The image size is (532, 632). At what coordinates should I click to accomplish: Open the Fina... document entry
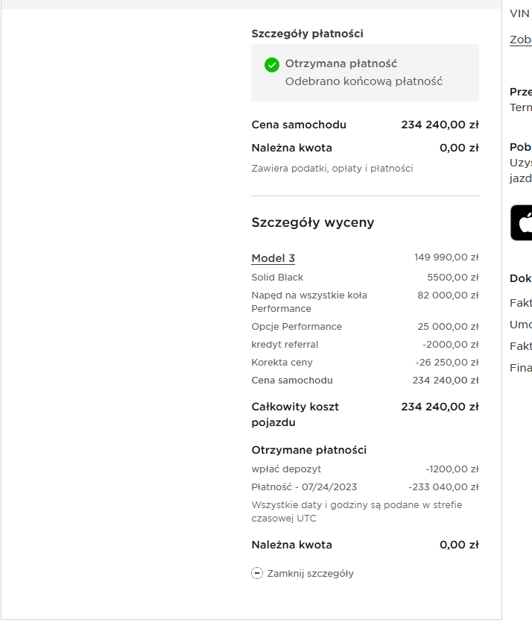pyautogui.click(x=520, y=368)
